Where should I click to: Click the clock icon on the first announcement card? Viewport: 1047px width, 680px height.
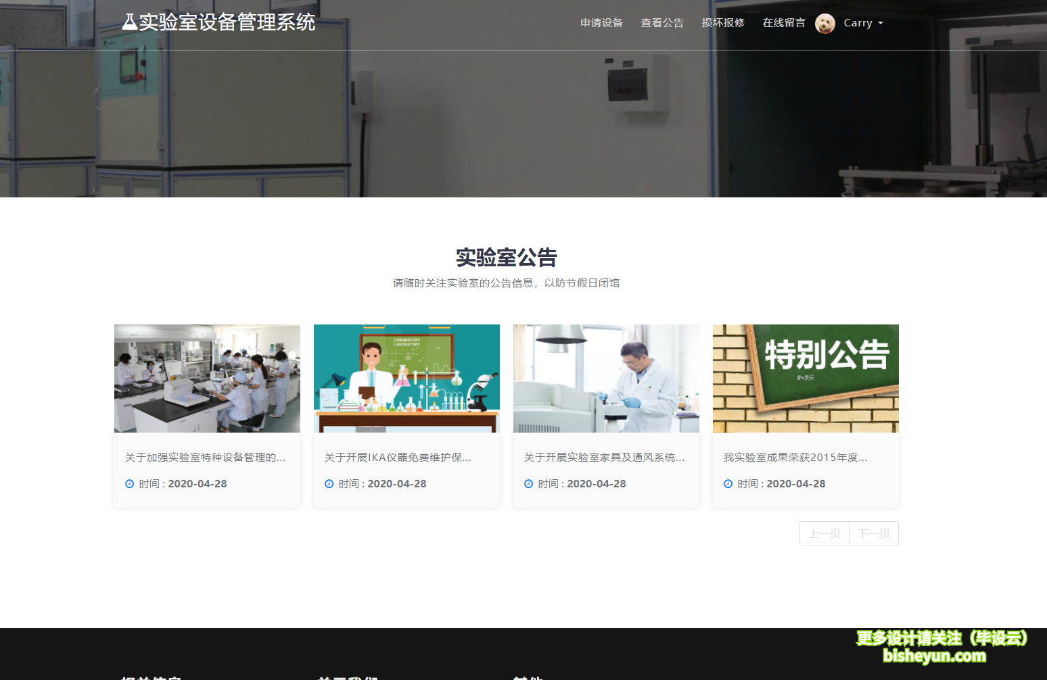tap(129, 483)
